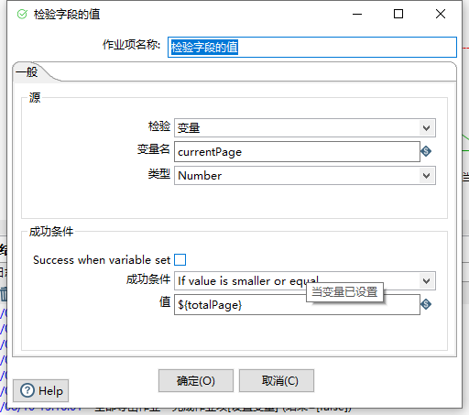Click the 值 field containing ${totalPage}
Image resolution: width=469 pixels, height=415 pixels.
[x=297, y=305]
